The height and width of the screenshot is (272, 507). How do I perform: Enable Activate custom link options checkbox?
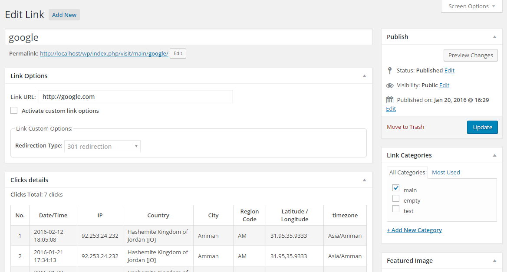point(14,111)
